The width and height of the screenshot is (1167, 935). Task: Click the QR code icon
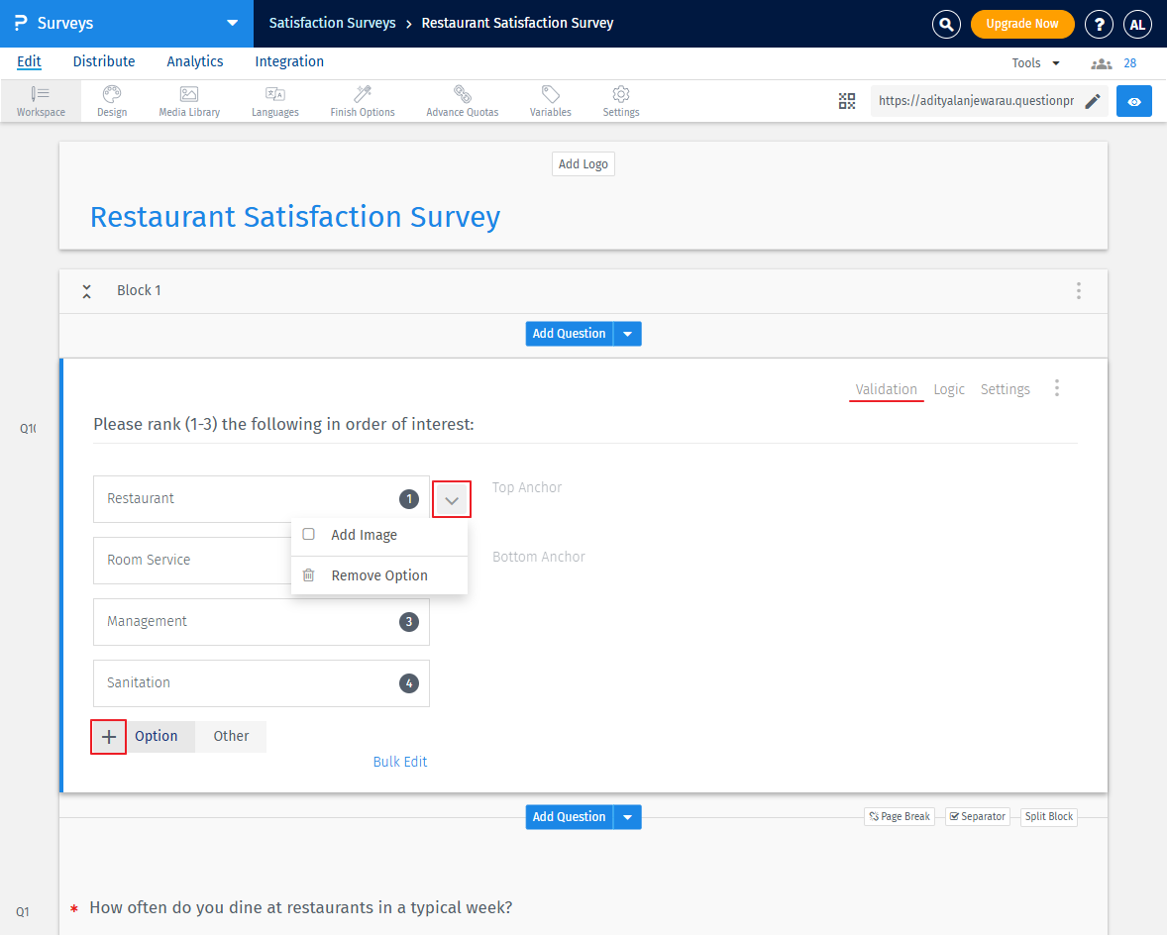pos(847,101)
